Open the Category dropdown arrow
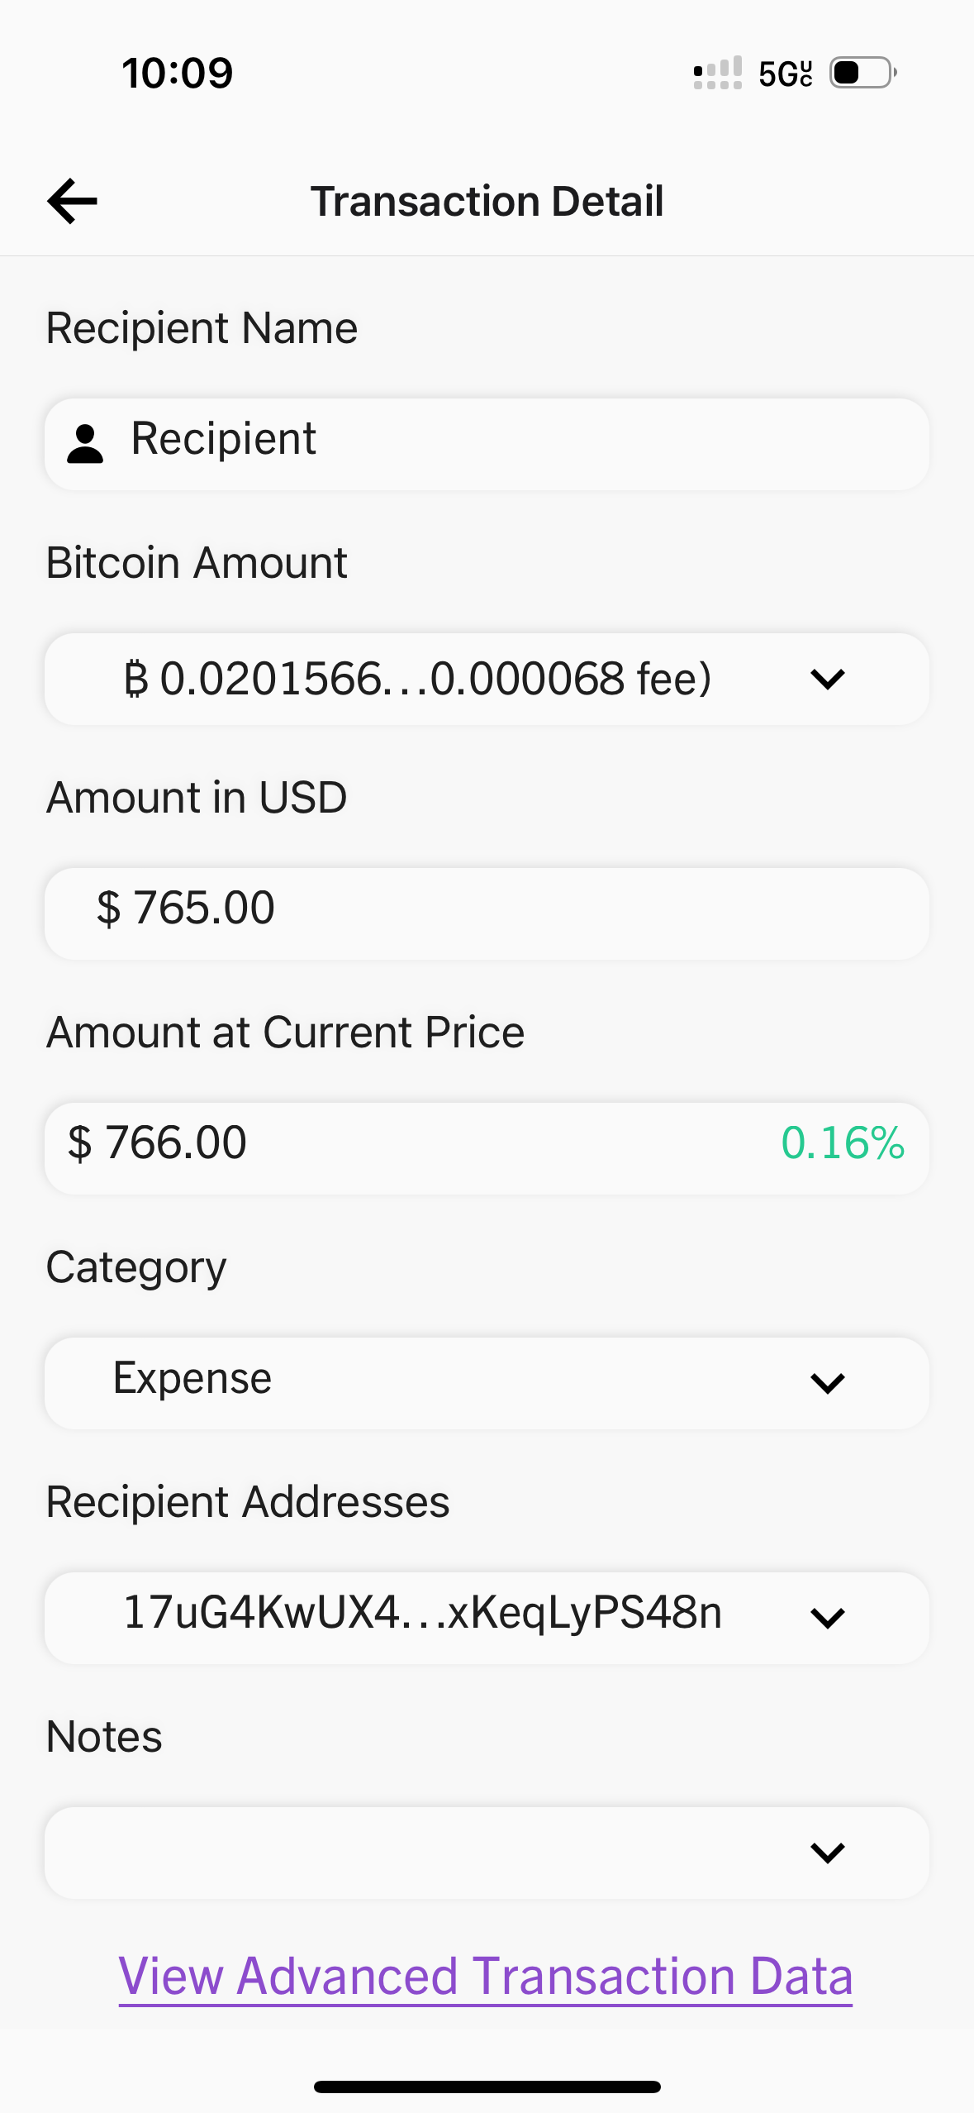974x2113 pixels. (827, 1383)
